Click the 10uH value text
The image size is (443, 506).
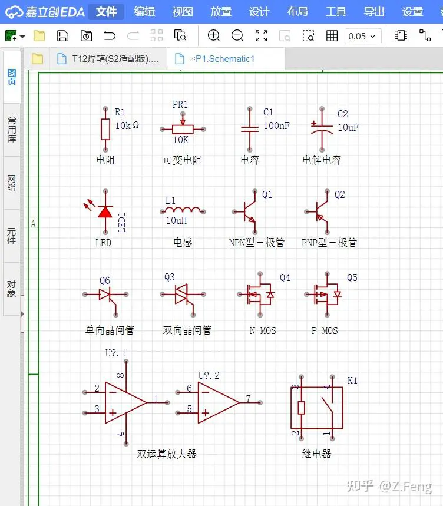click(x=176, y=220)
